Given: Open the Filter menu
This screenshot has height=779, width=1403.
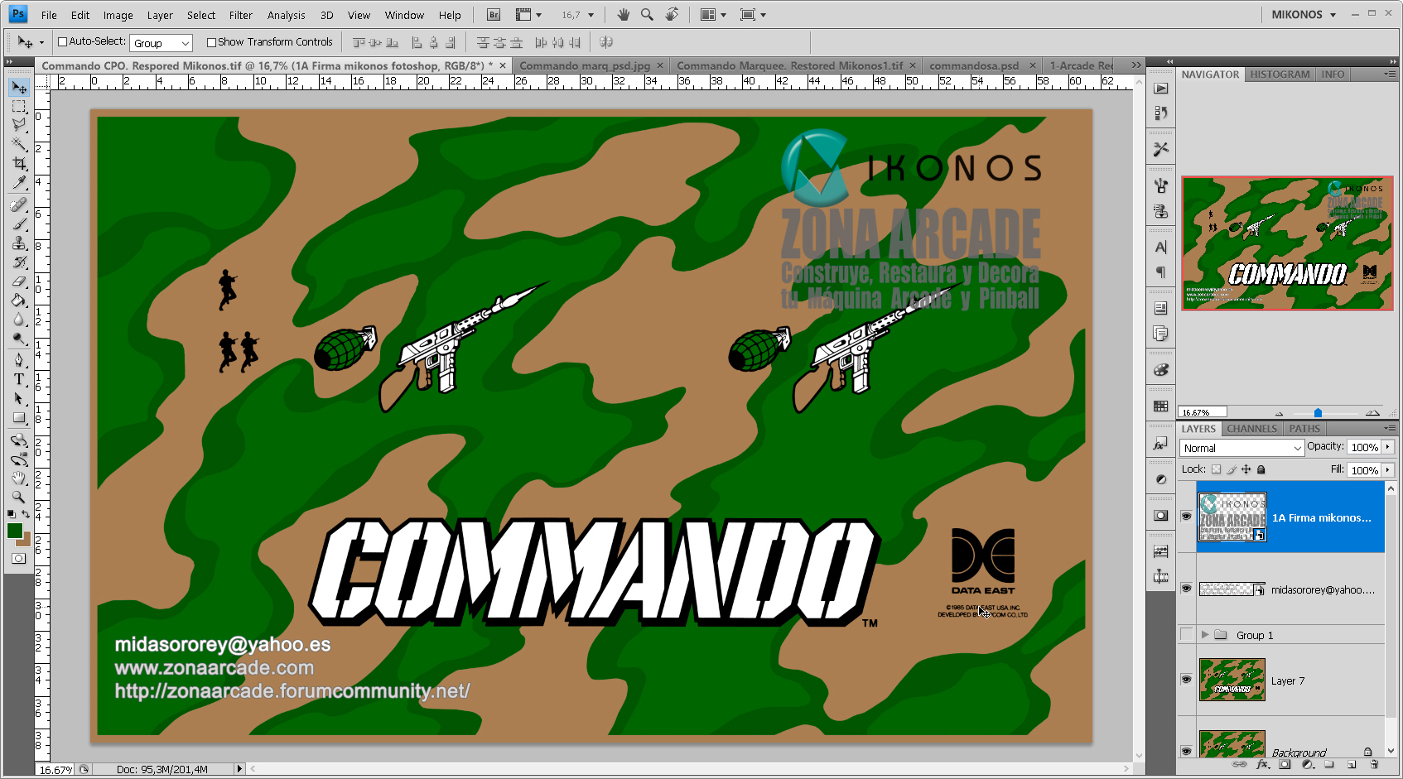Looking at the screenshot, I should pyautogui.click(x=240, y=15).
